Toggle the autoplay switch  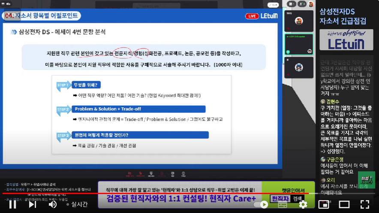[261, 204]
